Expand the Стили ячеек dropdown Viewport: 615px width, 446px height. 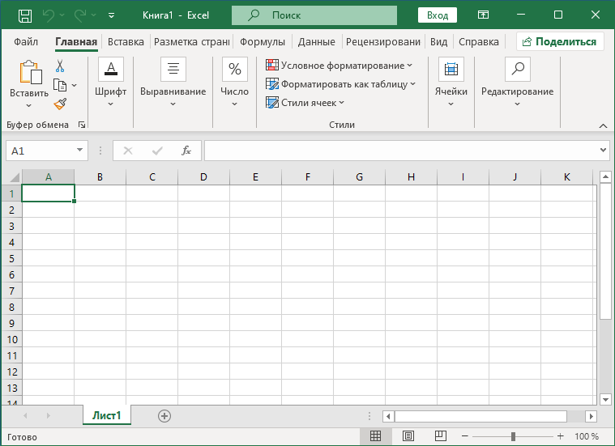pyautogui.click(x=305, y=103)
